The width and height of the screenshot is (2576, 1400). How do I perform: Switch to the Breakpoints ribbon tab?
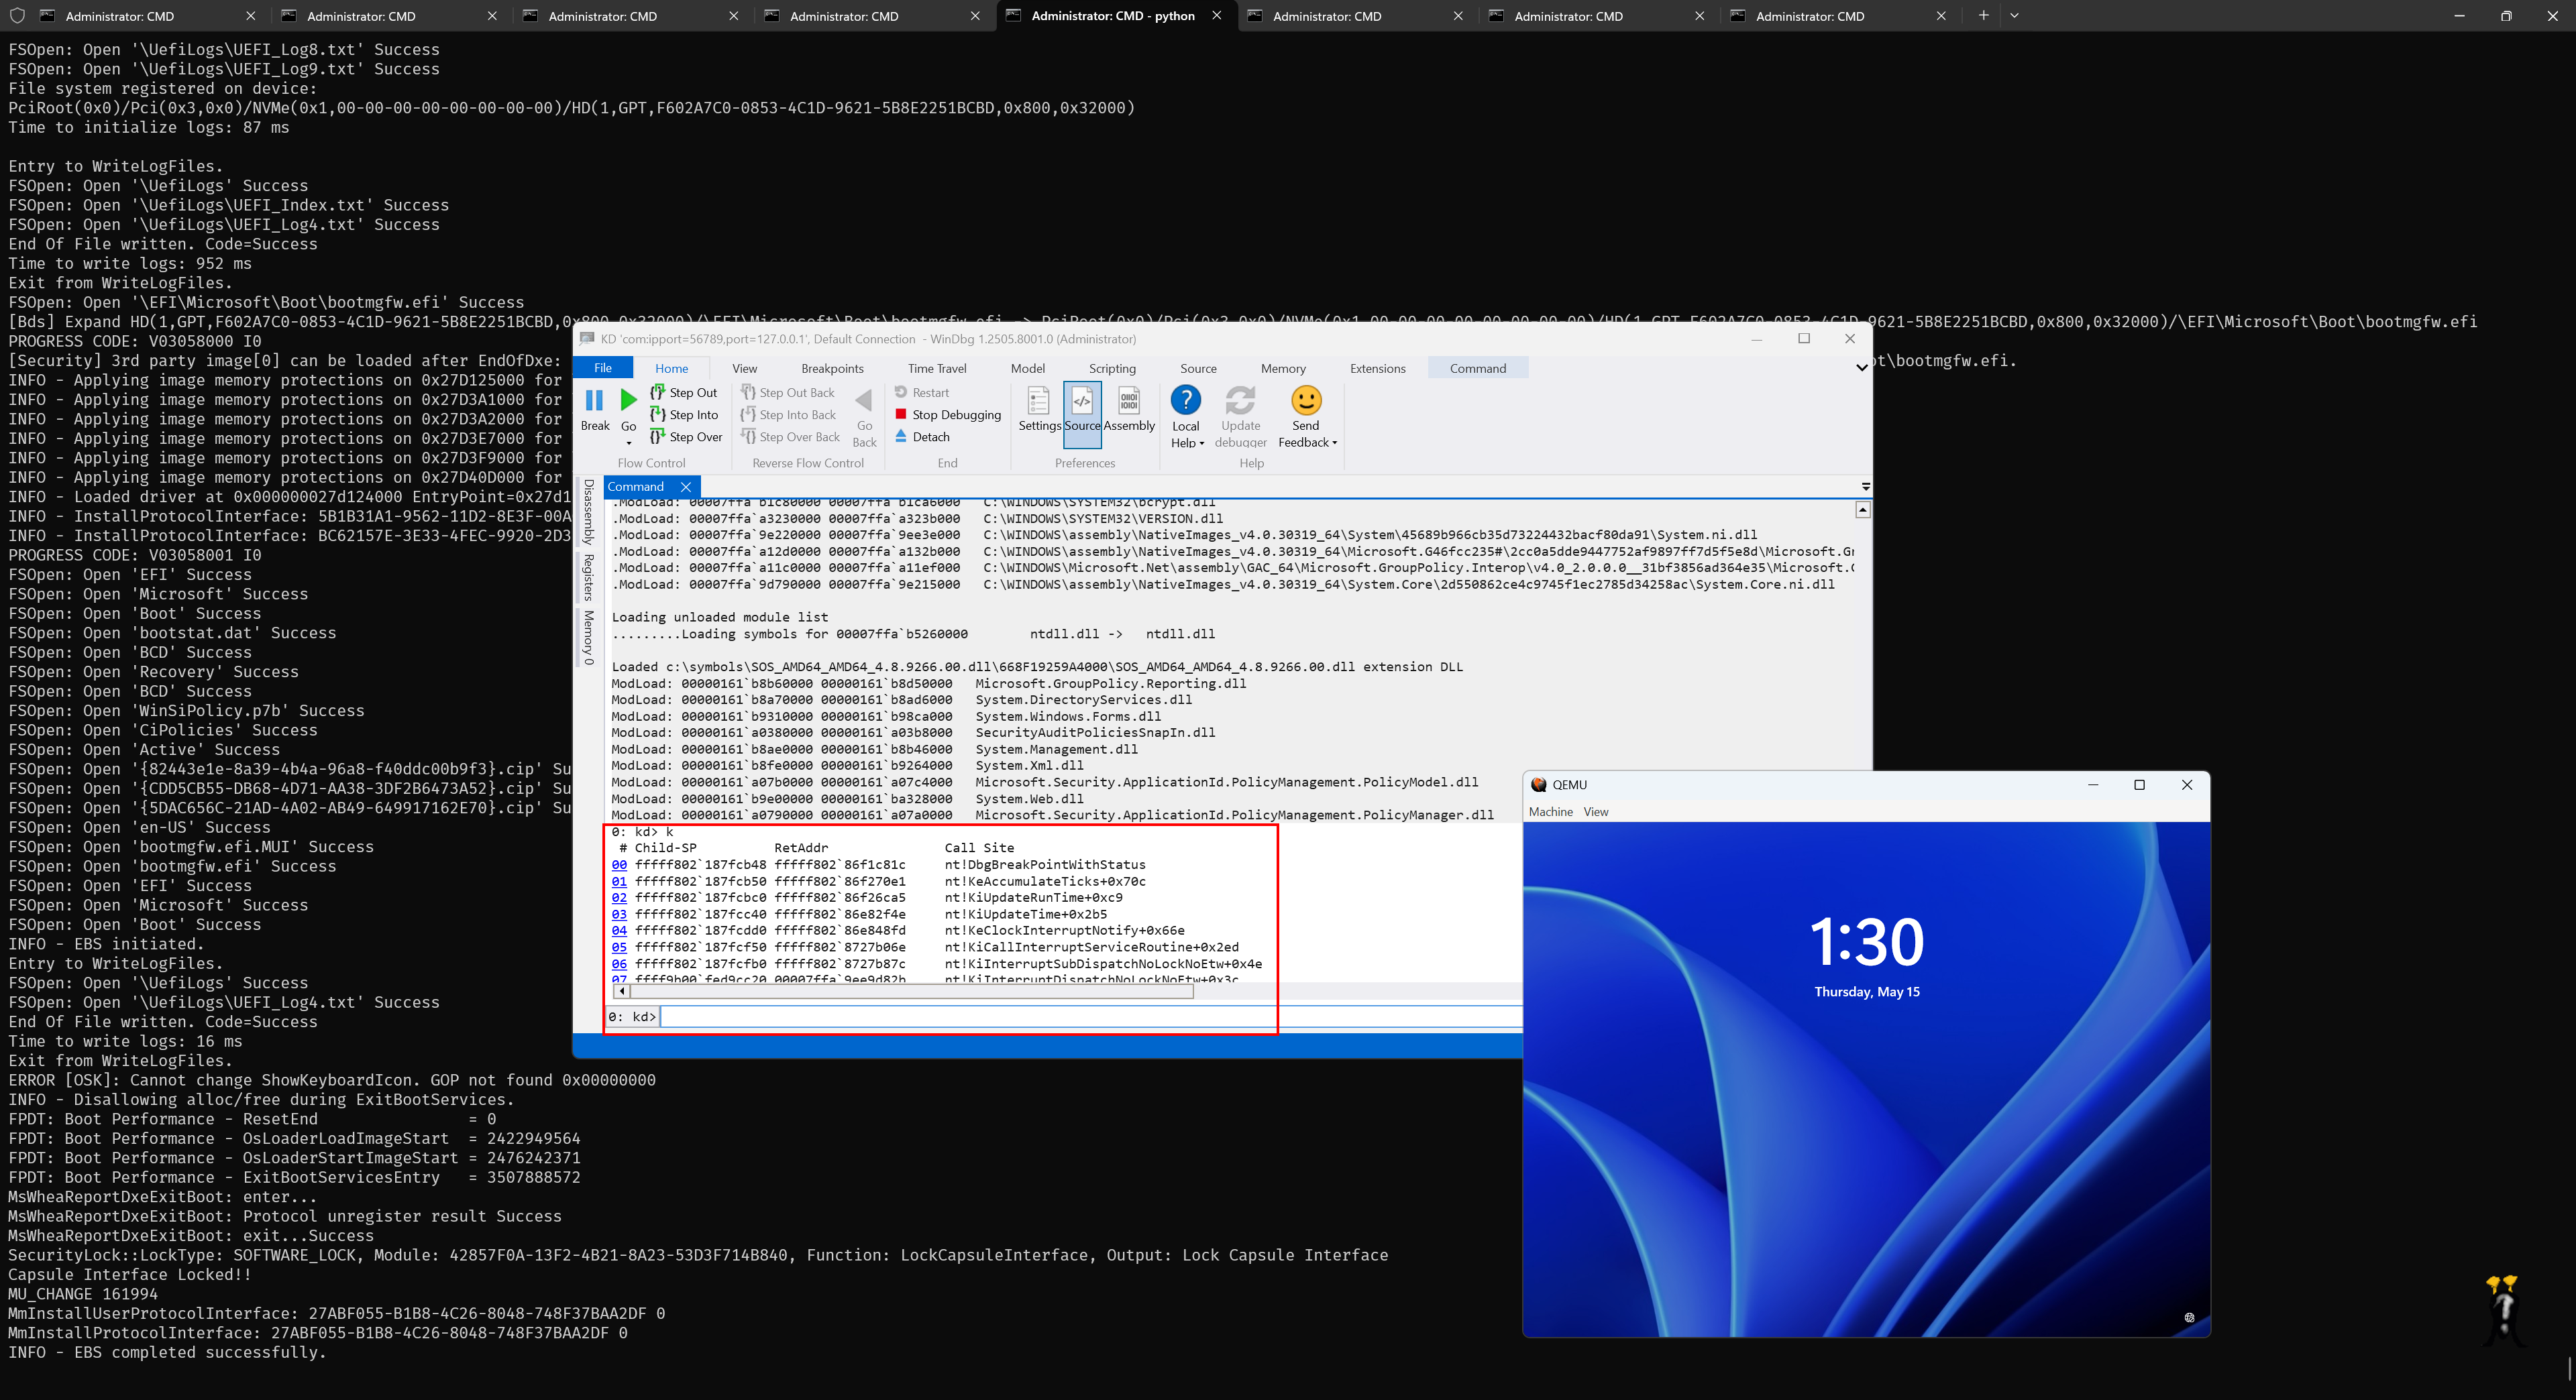pos(832,369)
